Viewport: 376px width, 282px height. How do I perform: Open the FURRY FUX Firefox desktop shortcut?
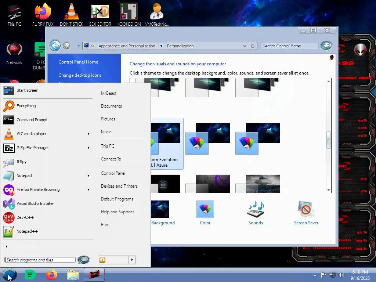[x=43, y=14]
